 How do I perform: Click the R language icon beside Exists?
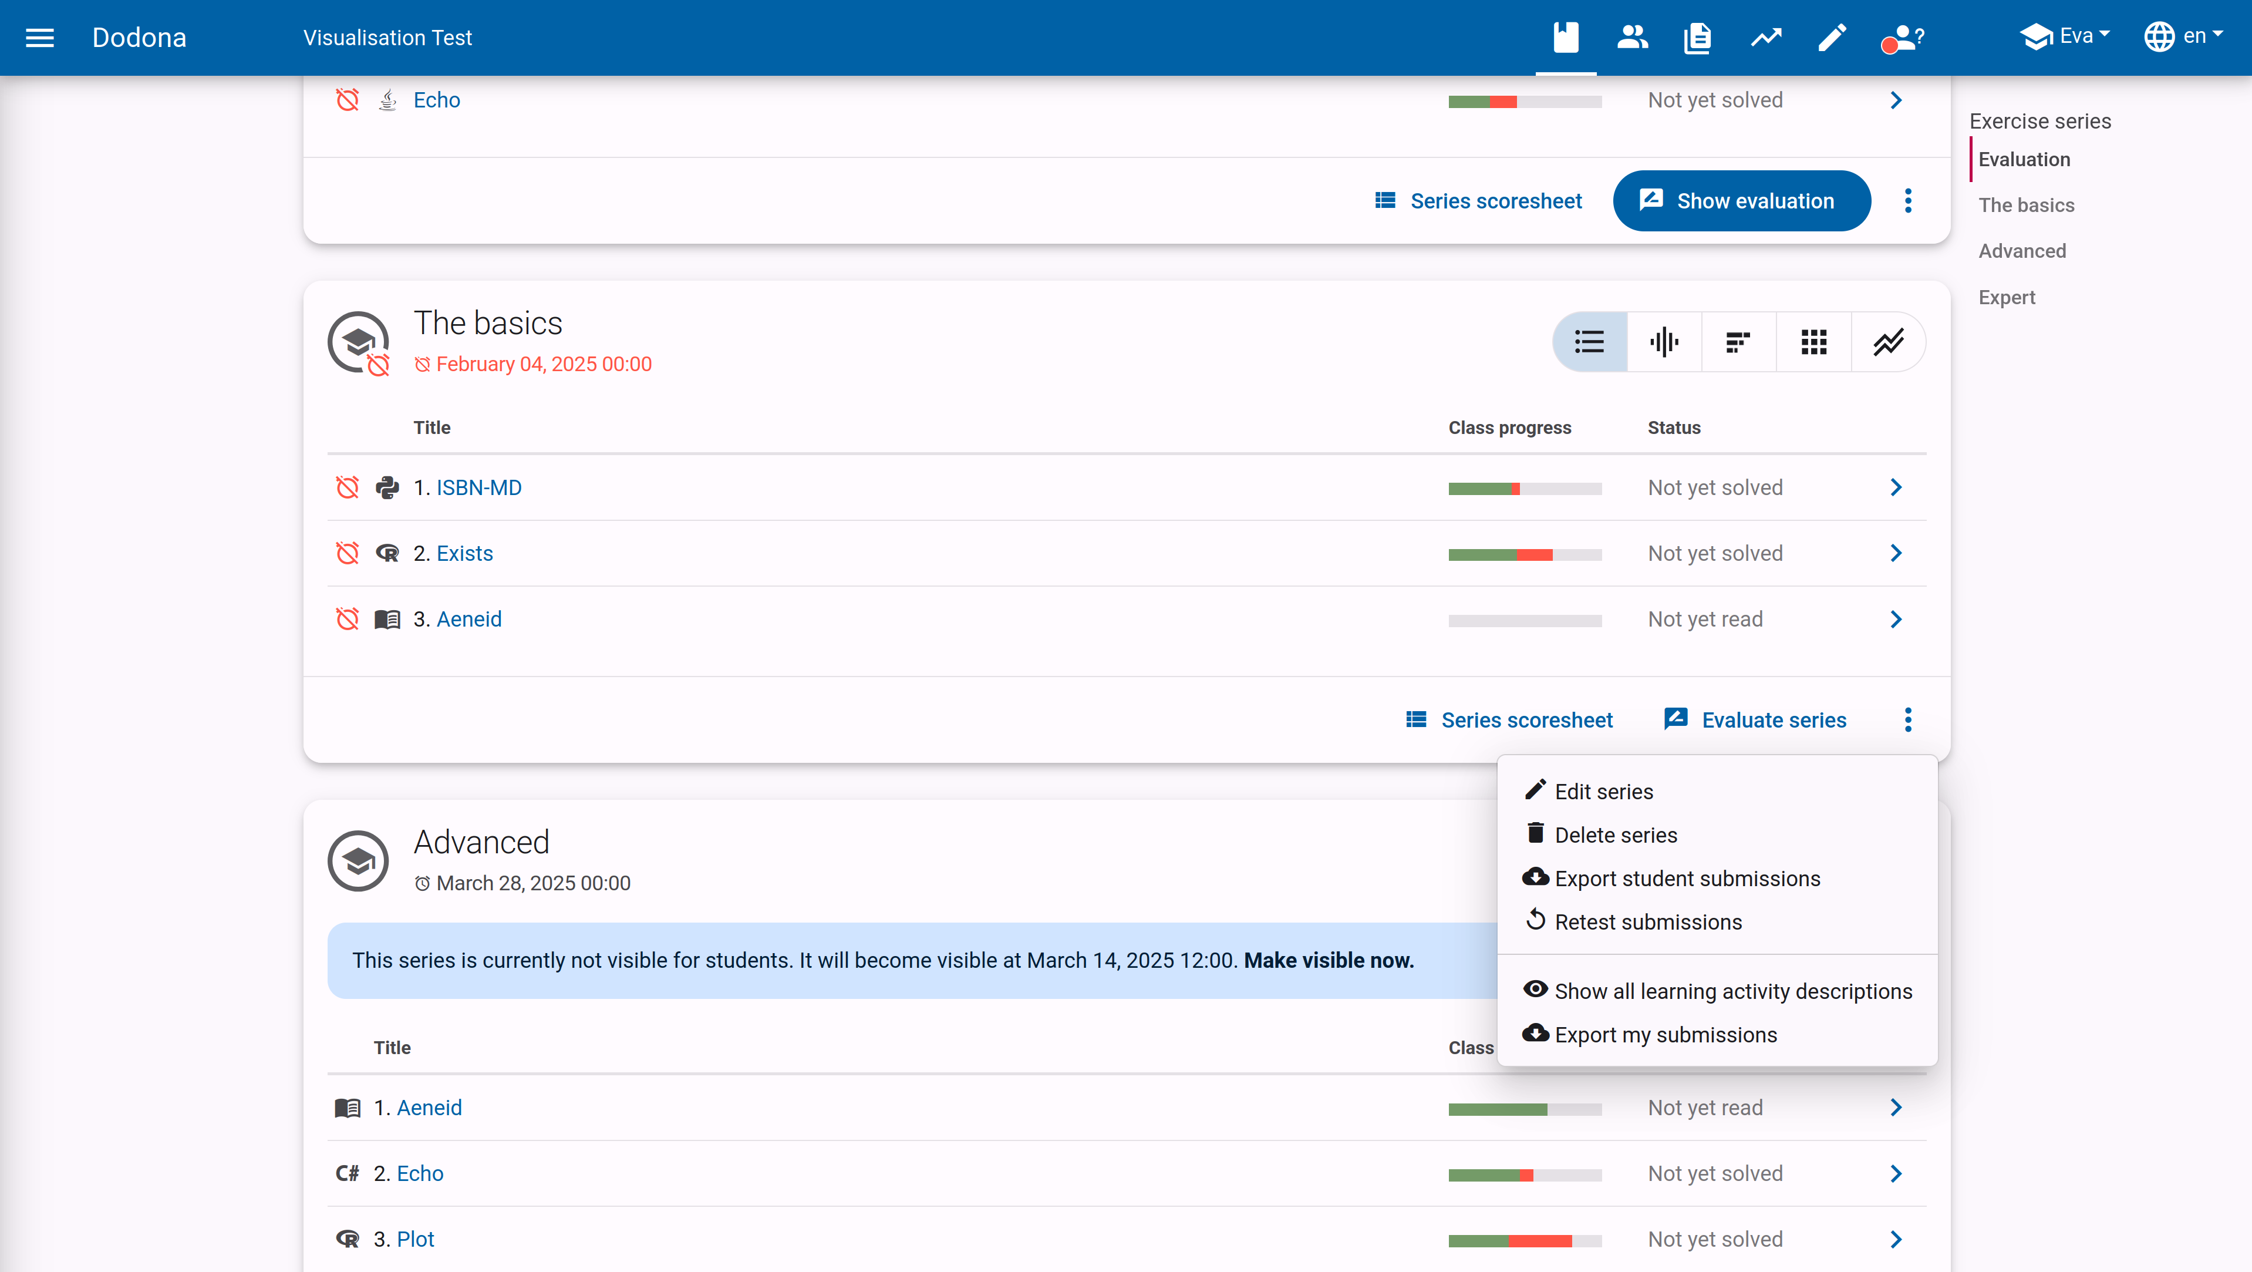(387, 553)
